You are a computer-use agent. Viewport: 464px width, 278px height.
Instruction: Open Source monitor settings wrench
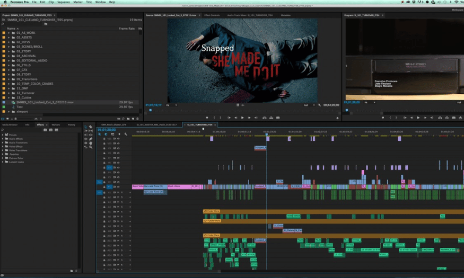319,105
